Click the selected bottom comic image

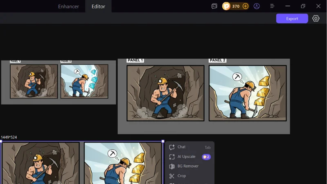(x=82, y=163)
